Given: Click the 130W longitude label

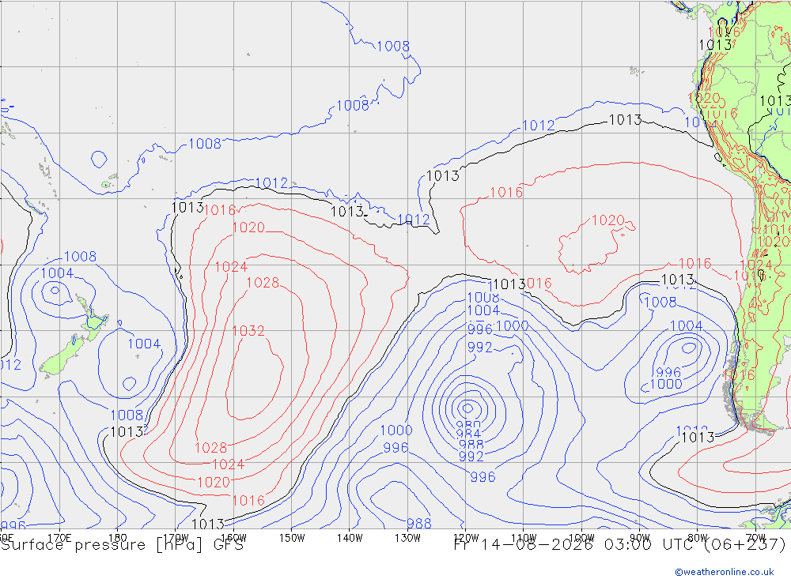Looking at the screenshot, I should (x=407, y=538).
